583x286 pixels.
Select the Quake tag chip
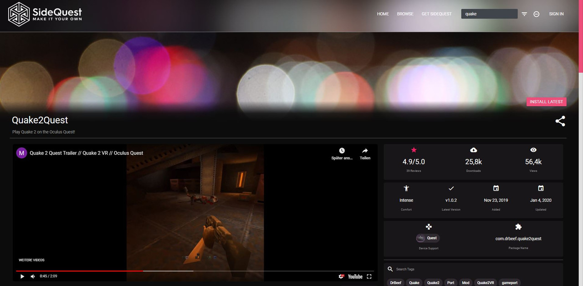(414, 282)
